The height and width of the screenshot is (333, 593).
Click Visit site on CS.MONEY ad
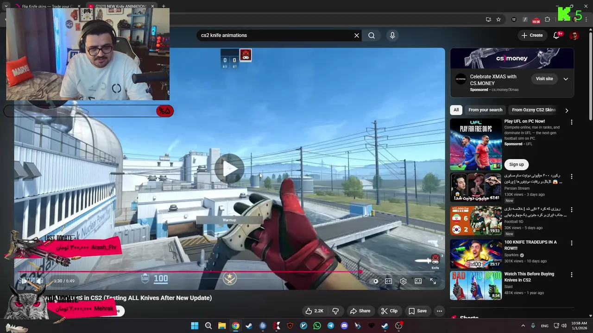coord(544,79)
